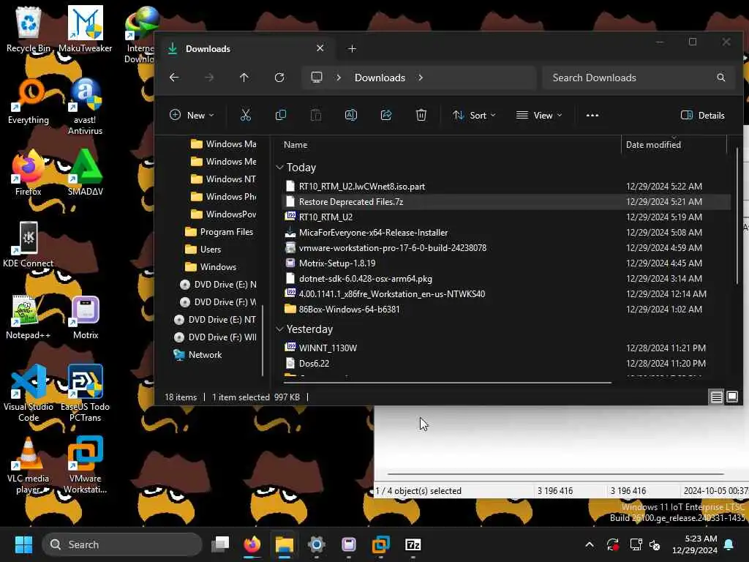749x562 pixels.
Task: Switch to large thumbnails view icon in status bar
Action: 732,397
